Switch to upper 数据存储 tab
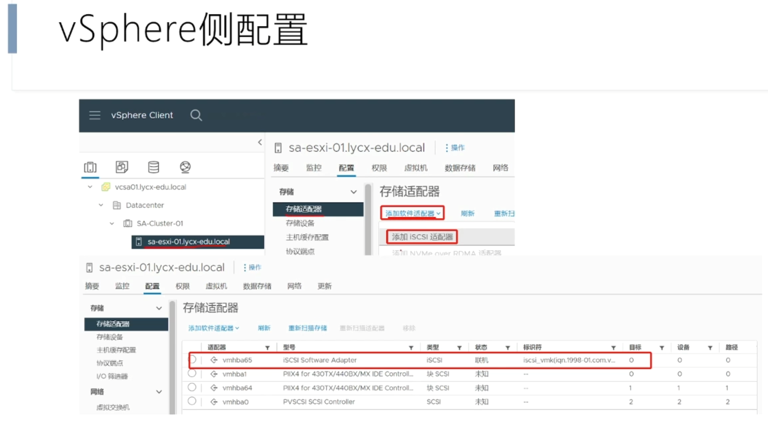Image resolution: width=768 pixels, height=422 pixels. 460,168
